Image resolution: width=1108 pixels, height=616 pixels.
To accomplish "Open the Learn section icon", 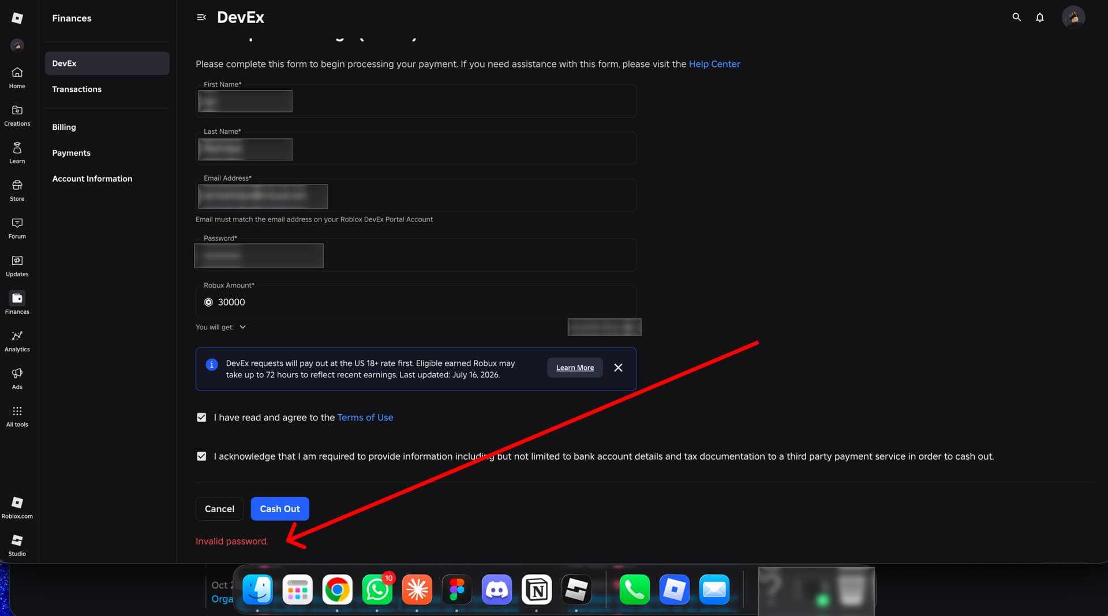I will click(17, 153).
